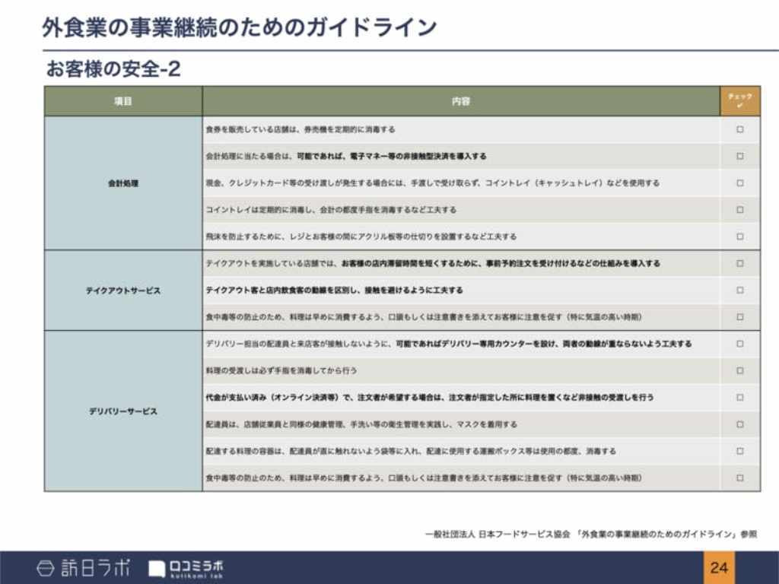Click the 会計処理 category cell
The image size is (779, 584).
point(123,183)
